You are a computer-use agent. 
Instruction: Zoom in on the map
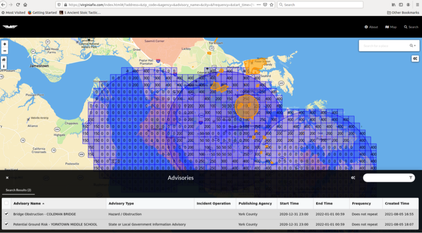pyautogui.click(x=4, y=44)
